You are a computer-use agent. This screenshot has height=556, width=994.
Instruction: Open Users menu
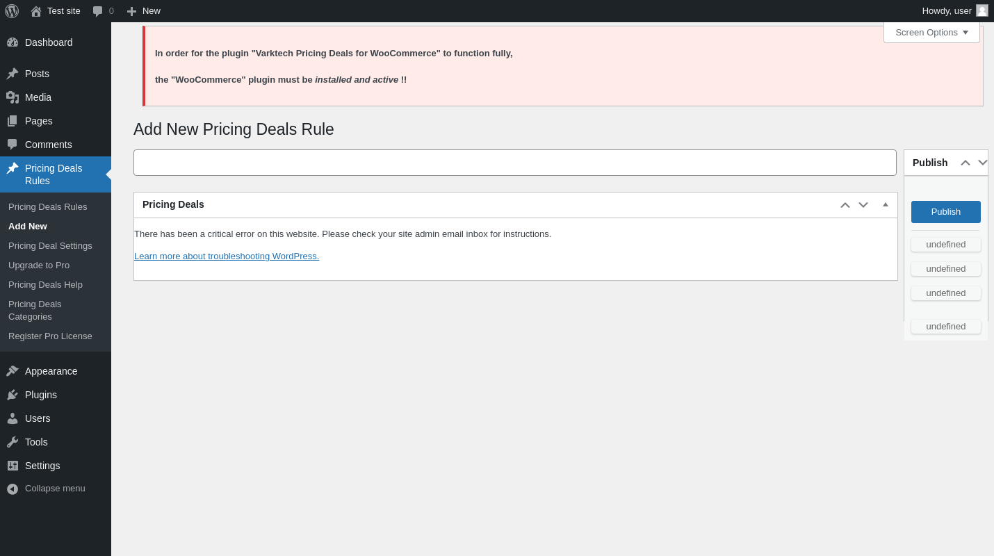56,418
